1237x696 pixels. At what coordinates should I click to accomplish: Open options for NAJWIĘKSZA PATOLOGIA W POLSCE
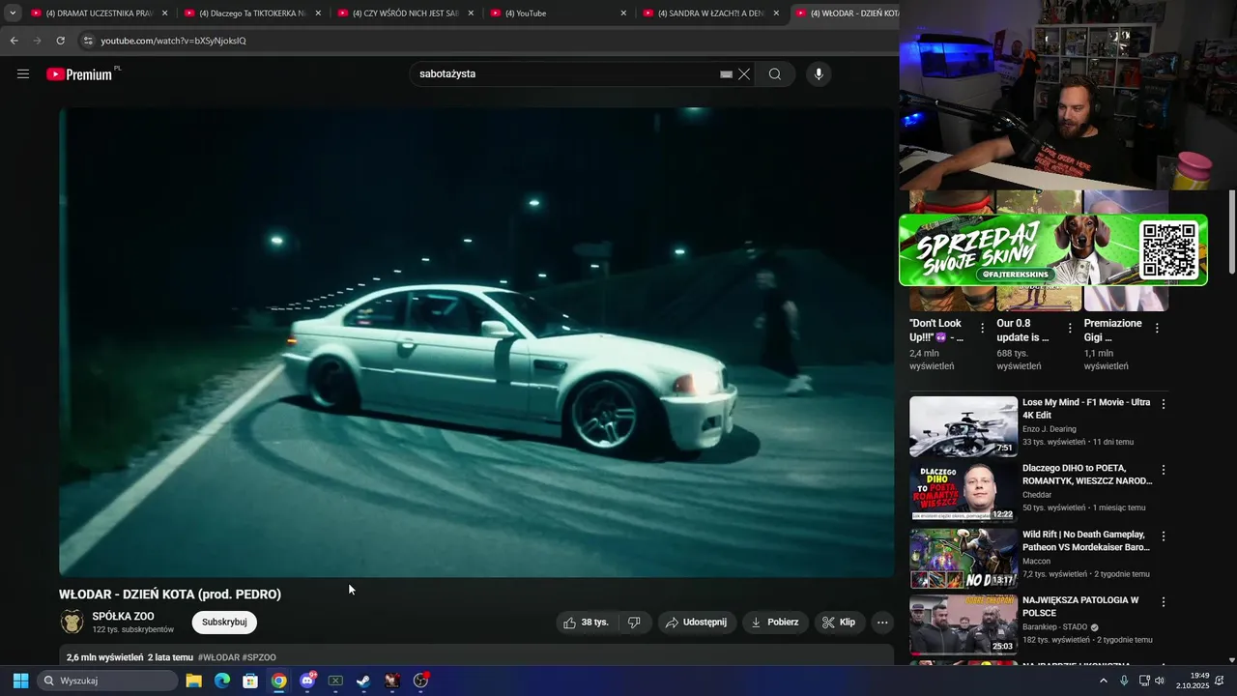(1164, 602)
